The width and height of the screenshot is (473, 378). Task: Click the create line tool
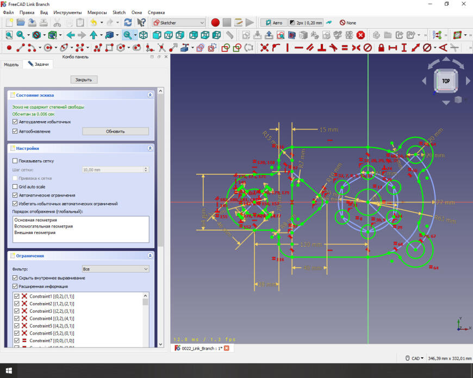(21, 48)
